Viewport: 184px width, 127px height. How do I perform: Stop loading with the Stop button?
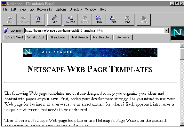143,20
